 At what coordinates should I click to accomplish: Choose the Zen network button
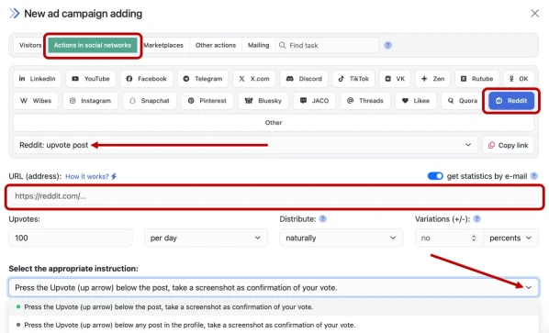point(432,79)
